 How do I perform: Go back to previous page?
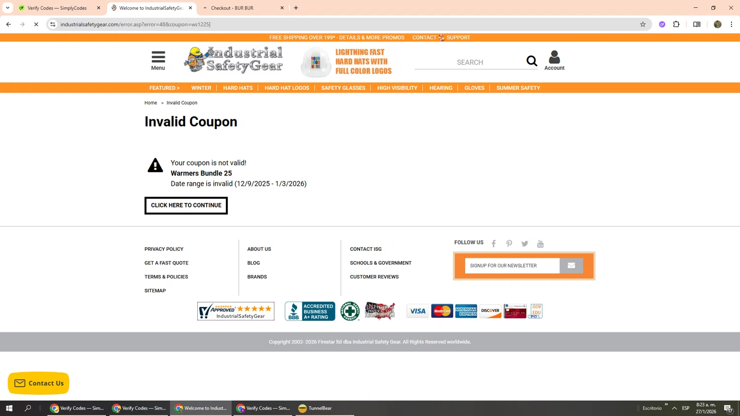point(8,24)
